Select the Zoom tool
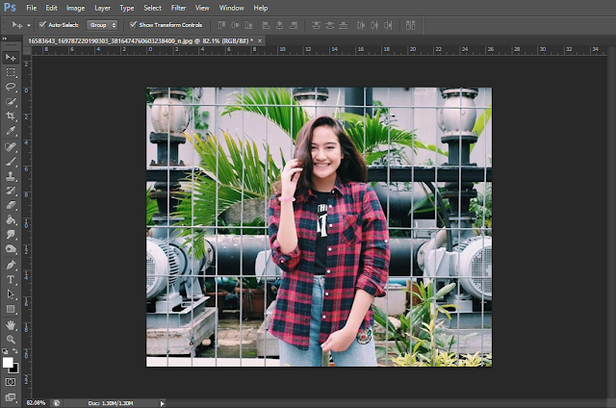Viewport: 616px width, 408px height. click(x=12, y=339)
